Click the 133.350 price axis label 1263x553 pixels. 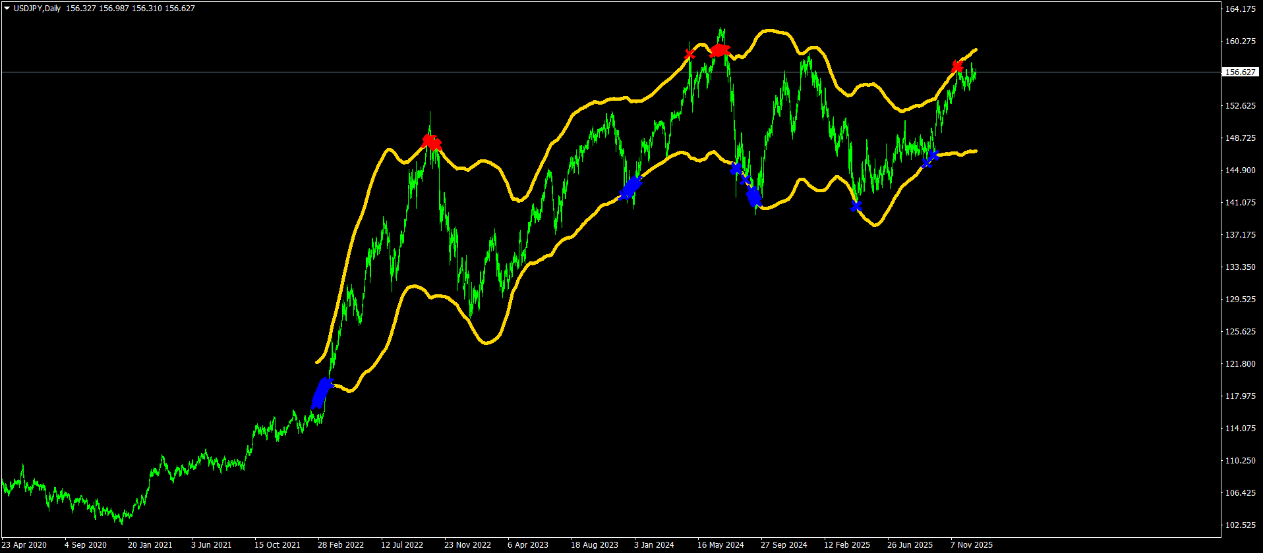point(1239,267)
